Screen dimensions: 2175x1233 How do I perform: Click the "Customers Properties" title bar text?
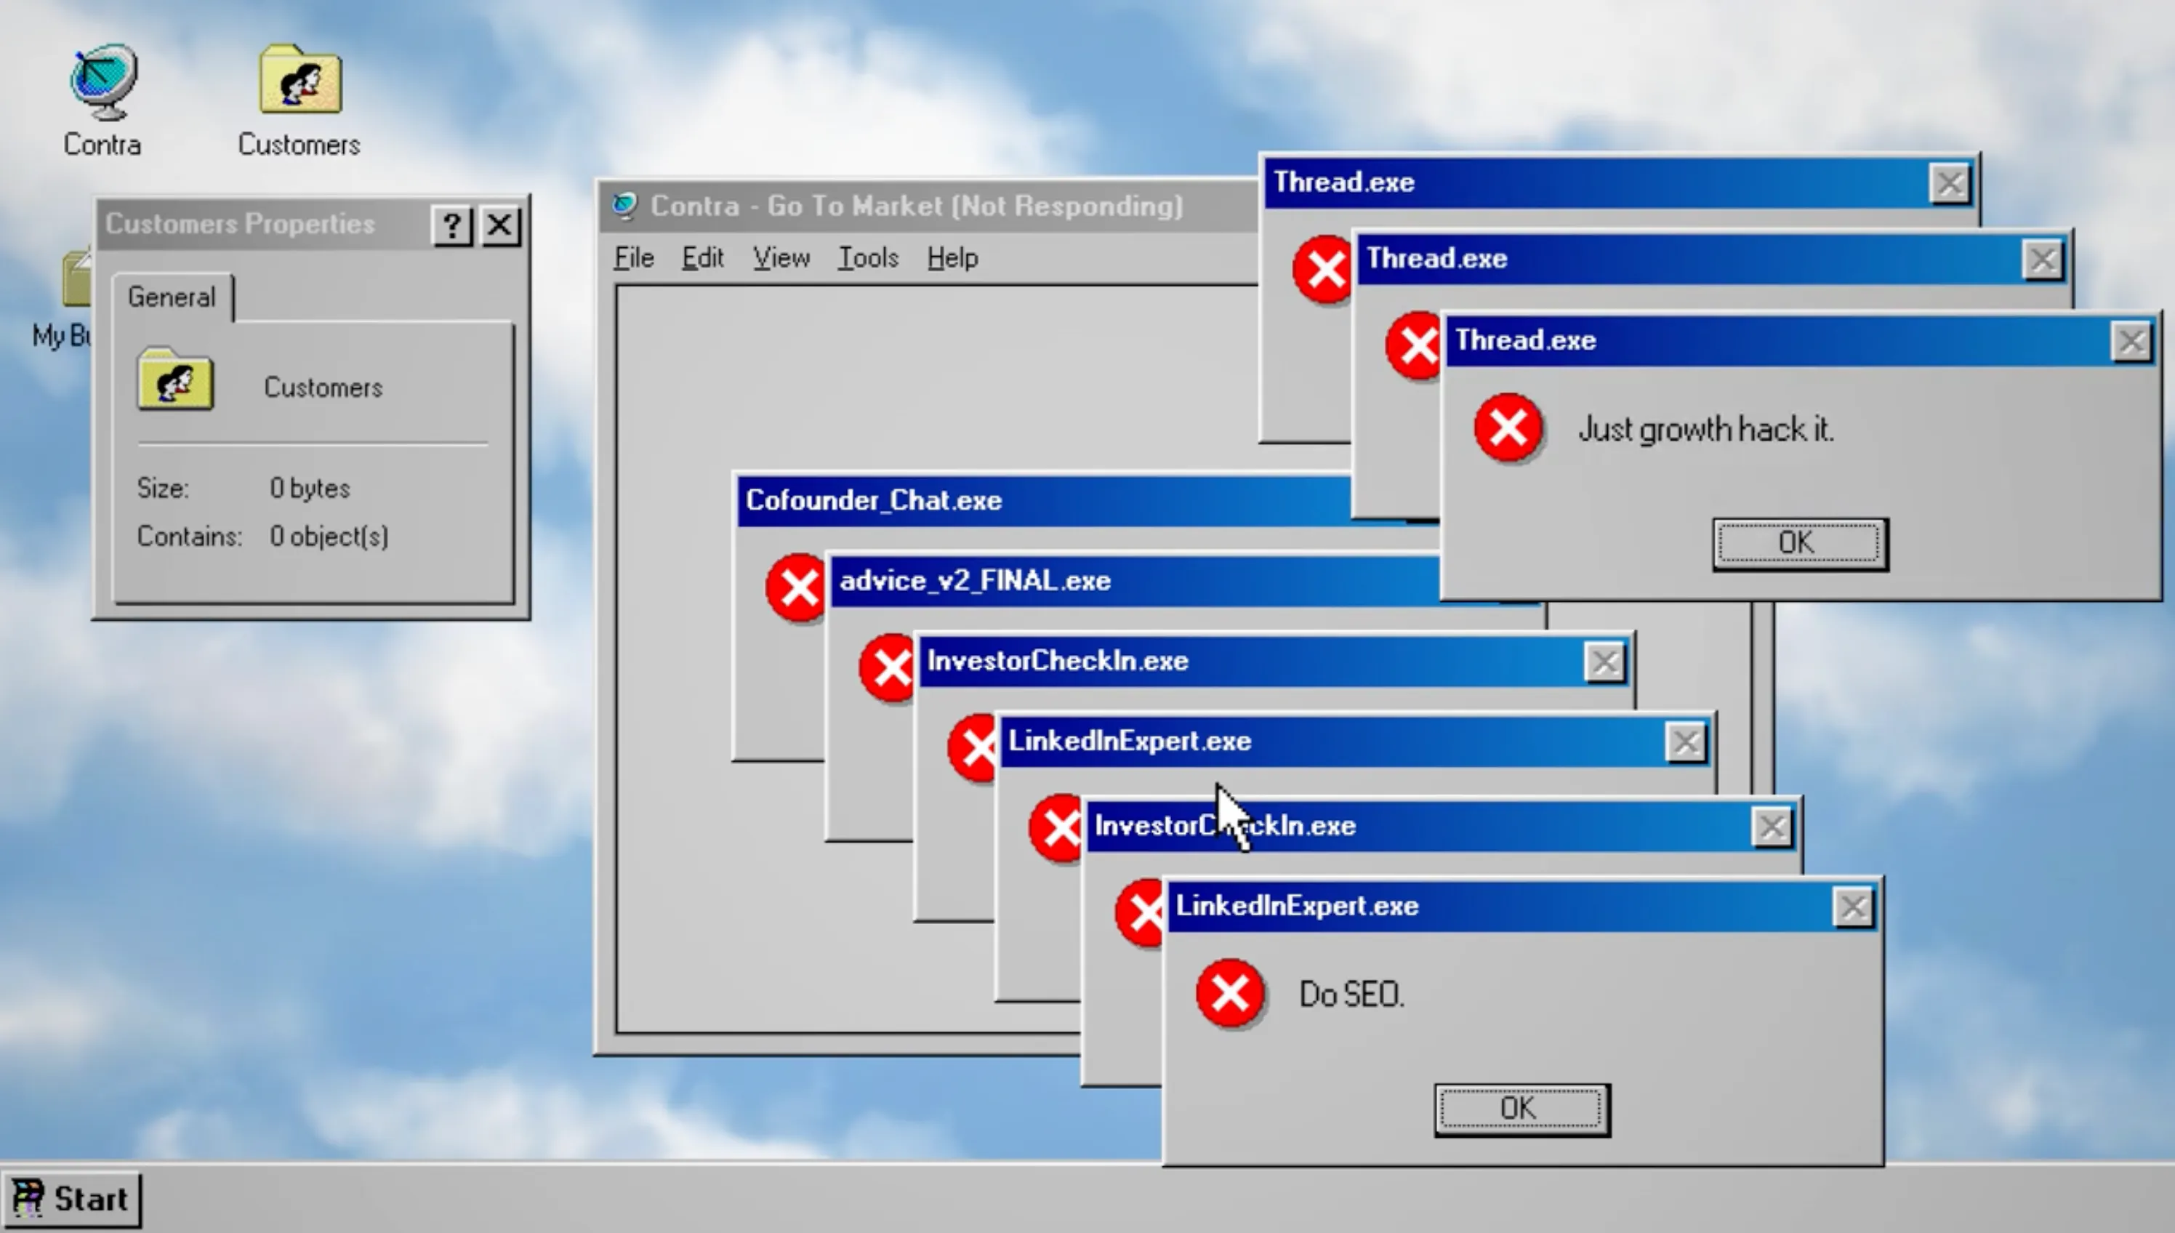(240, 224)
